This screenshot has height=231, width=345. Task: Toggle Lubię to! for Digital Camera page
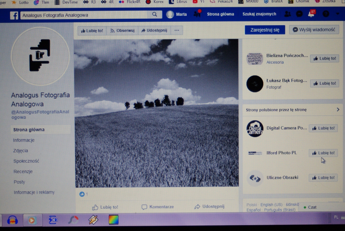point(323,128)
